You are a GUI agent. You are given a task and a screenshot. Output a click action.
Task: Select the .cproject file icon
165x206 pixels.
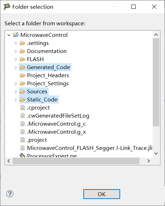click(22, 108)
